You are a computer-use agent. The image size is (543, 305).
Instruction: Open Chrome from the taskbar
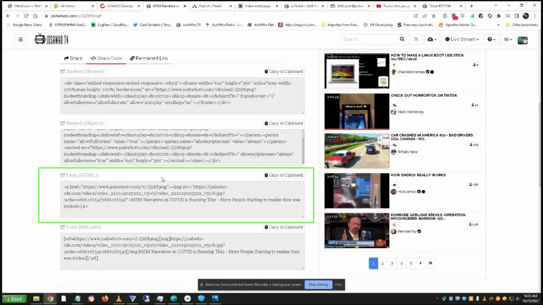click(50, 299)
